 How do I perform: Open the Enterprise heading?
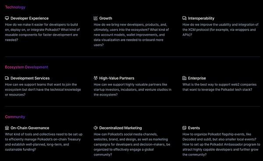(197, 78)
